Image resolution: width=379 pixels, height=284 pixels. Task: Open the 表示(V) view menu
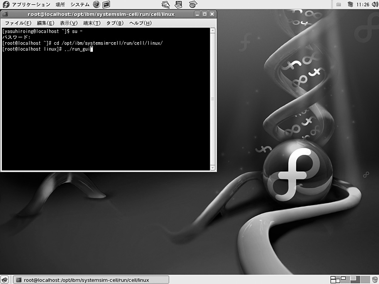tap(69, 23)
